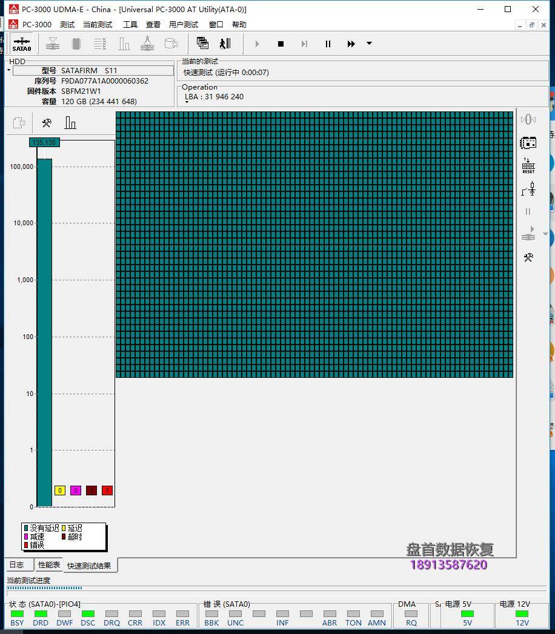Open the dropdown arrow beside fast-forward
This screenshot has height=634, width=555.
pos(369,44)
